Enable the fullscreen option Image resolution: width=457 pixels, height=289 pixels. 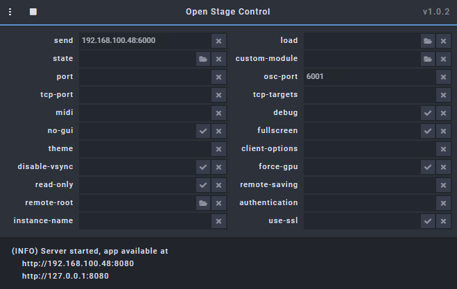click(428, 131)
